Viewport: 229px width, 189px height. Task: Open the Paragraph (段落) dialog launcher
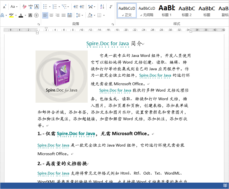click(113, 24)
